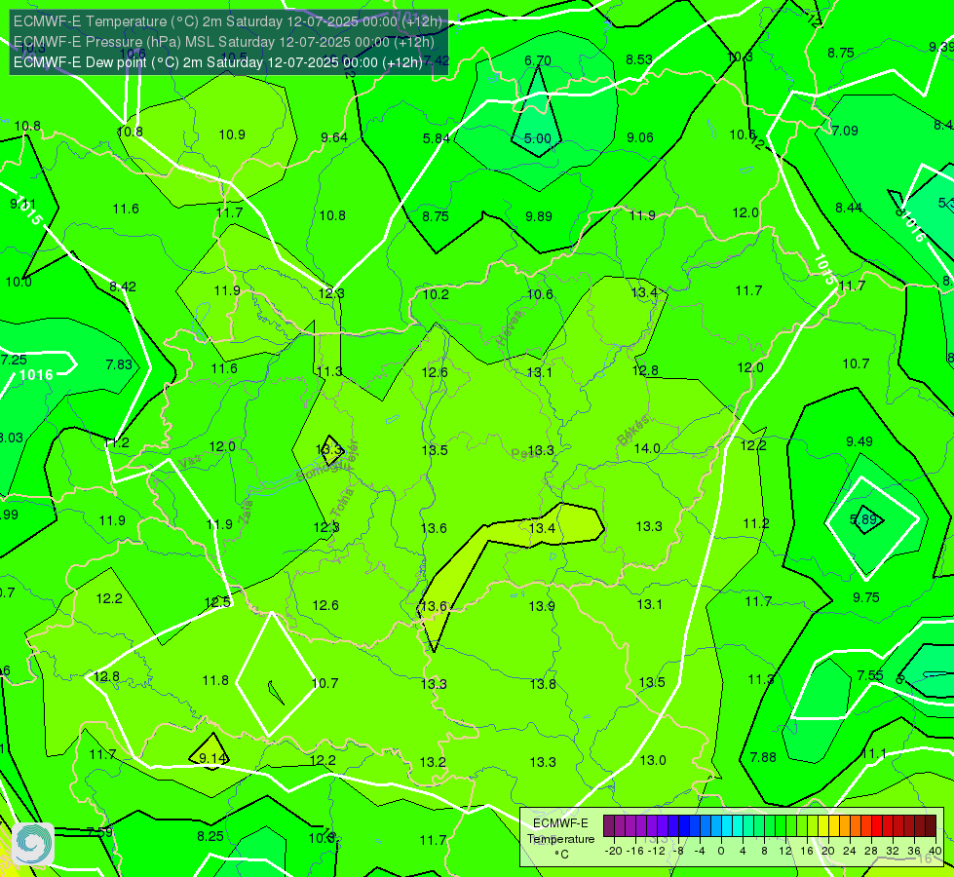Click the 13.0 temperature value
The image size is (954, 877).
(653, 760)
